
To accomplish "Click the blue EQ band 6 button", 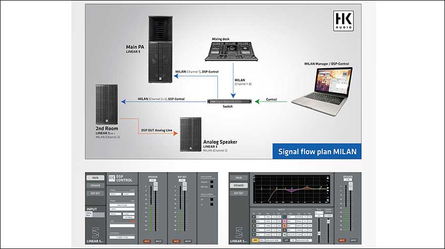I will [284, 217].
